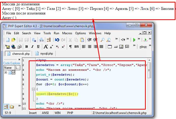
Task: Toggle underline formatting button
Action: [38, 47]
